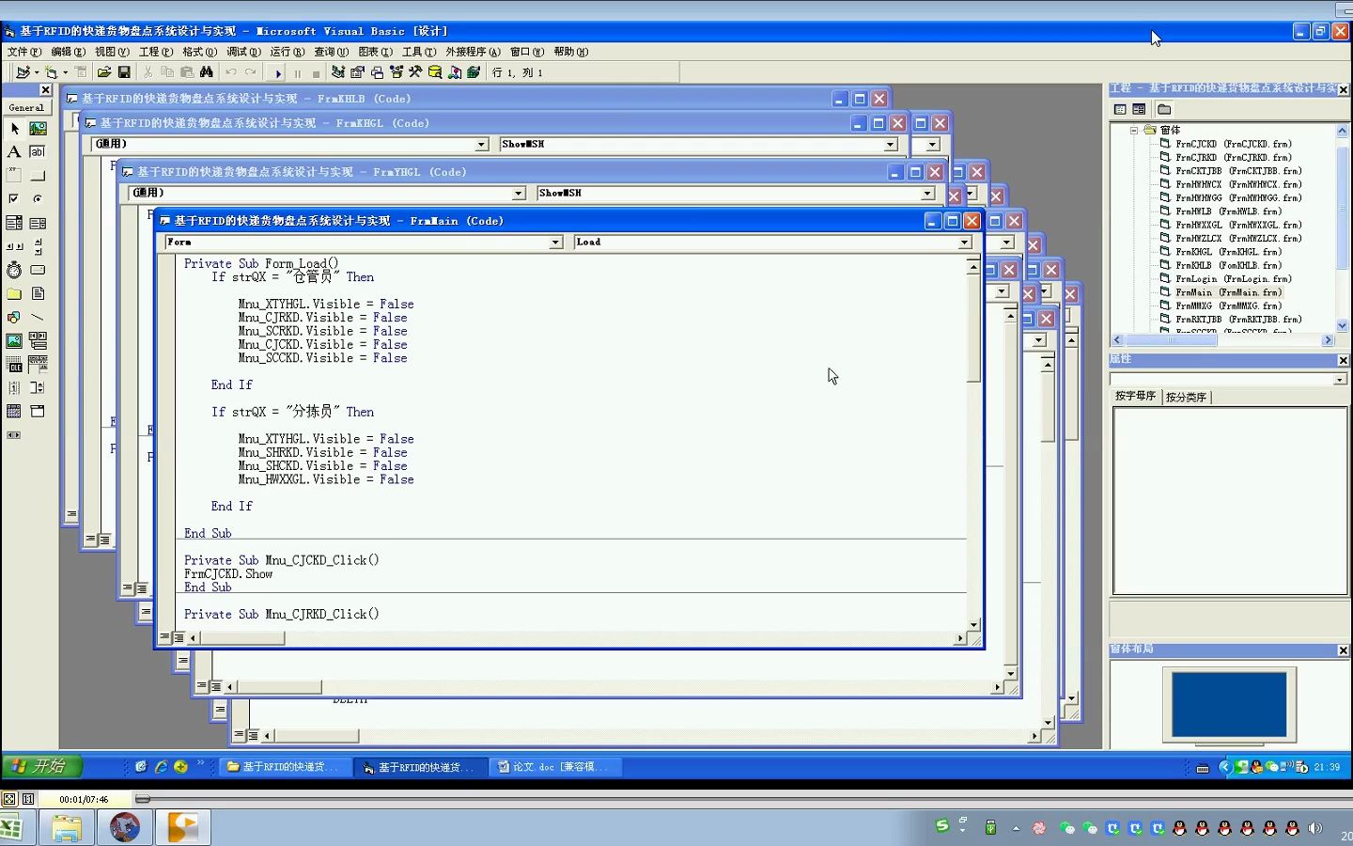Open Add Form dropdown arrow in toolbar

[x=65, y=72]
